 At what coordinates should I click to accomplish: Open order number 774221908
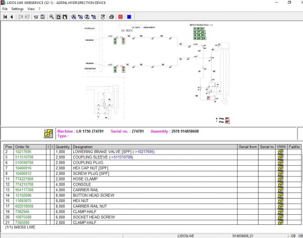click(24, 179)
